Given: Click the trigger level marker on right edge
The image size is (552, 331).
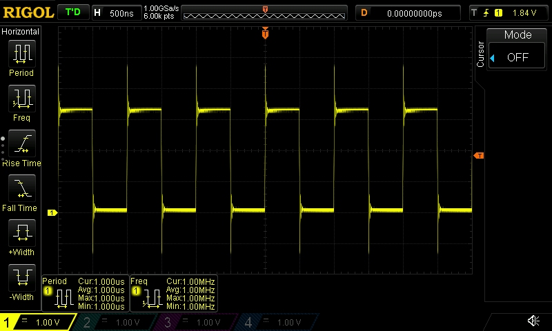Looking at the screenshot, I should pyautogui.click(x=479, y=155).
